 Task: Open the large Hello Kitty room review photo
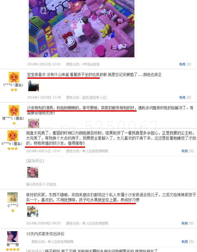coord(81,29)
